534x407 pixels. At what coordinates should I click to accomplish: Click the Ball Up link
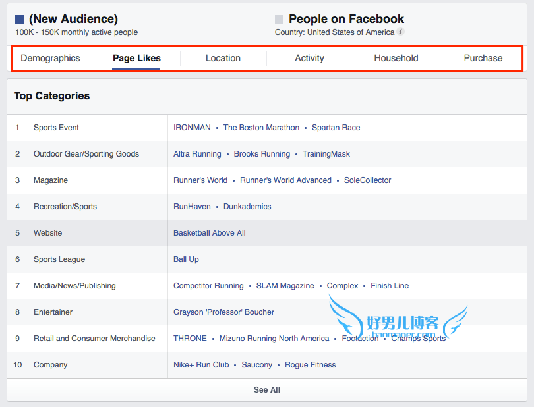(x=186, y=259)
